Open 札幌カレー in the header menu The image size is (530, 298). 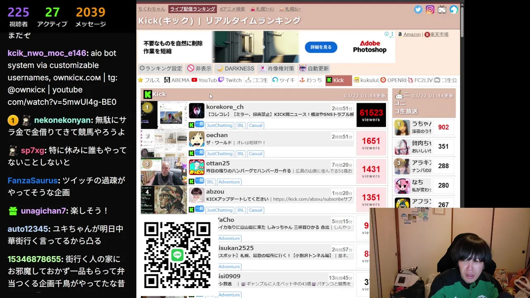290,9
